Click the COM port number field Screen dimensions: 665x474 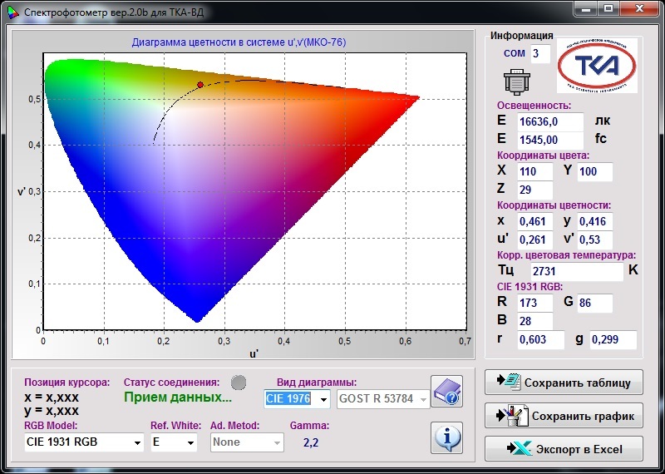tap(540, 54)
